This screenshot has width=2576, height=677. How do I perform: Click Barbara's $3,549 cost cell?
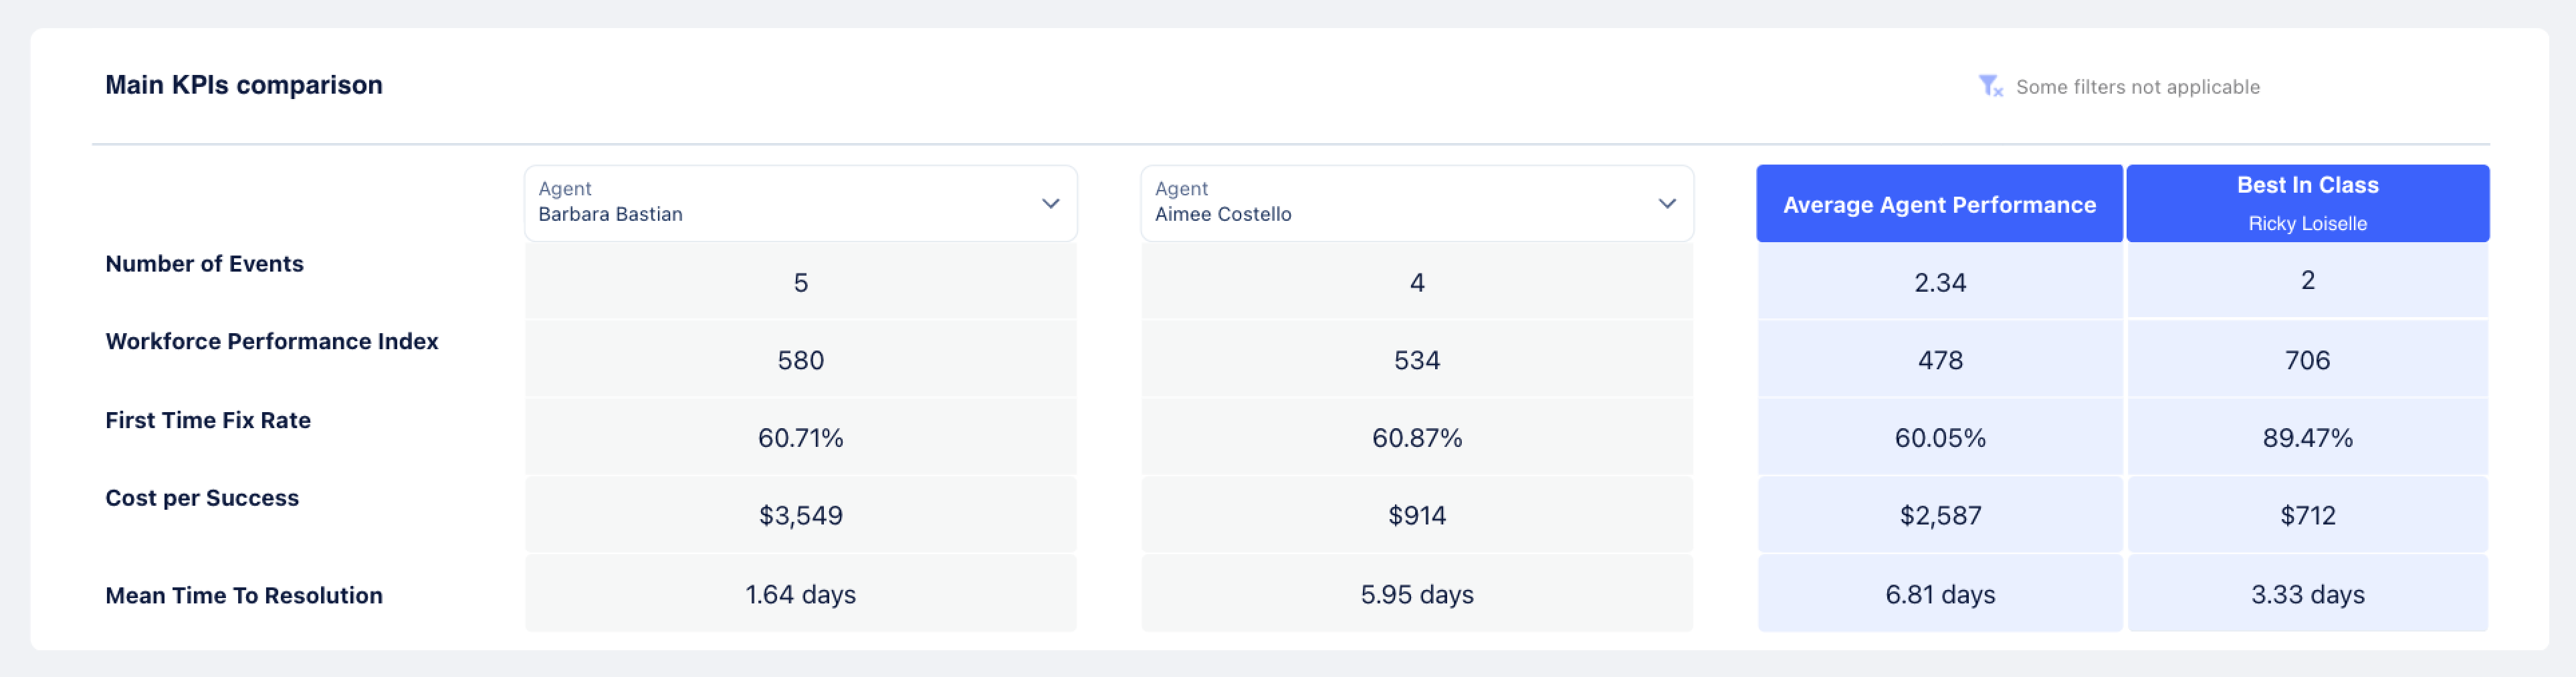[x=800, y=515]
